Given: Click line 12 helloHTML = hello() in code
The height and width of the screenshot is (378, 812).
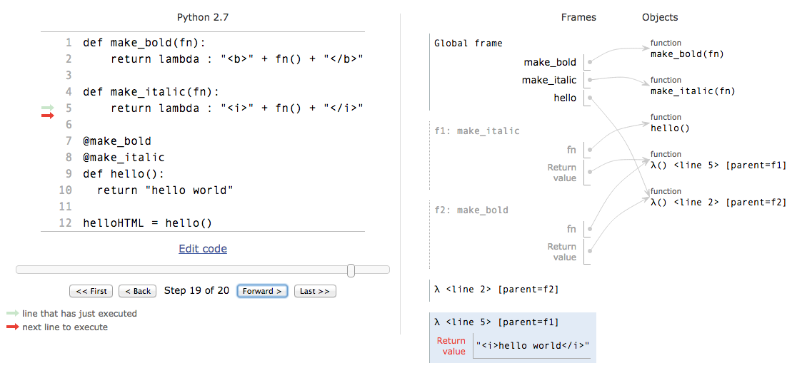Looking at the screenshot, I should tap(147, 223).
